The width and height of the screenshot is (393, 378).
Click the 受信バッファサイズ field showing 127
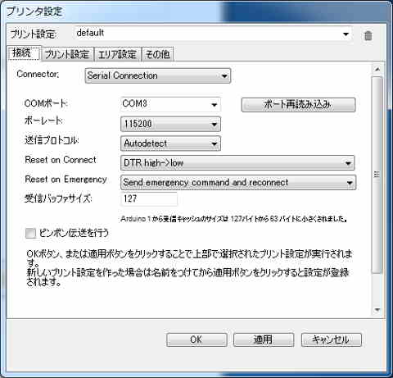(149, 198)
